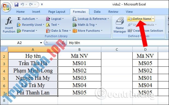This screenshot has height=105, width=169.
Task: Click MS02 in column D
Action: 145,71
